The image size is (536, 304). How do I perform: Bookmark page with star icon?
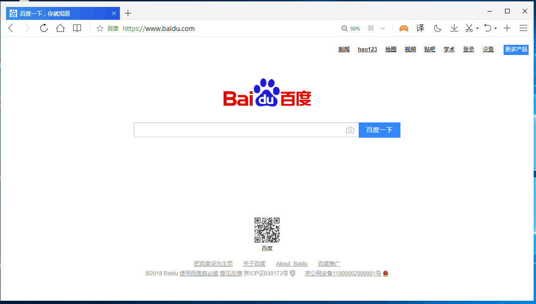point(100,29)
